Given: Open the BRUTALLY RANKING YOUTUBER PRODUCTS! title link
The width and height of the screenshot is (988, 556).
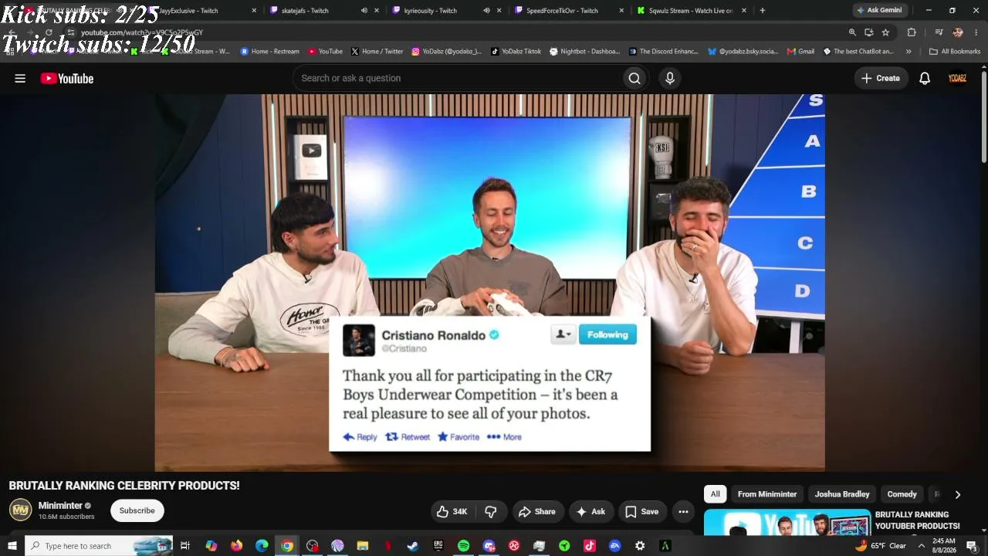Looking at the screenshot, I should pyautogui.click(x=918, y=520).
